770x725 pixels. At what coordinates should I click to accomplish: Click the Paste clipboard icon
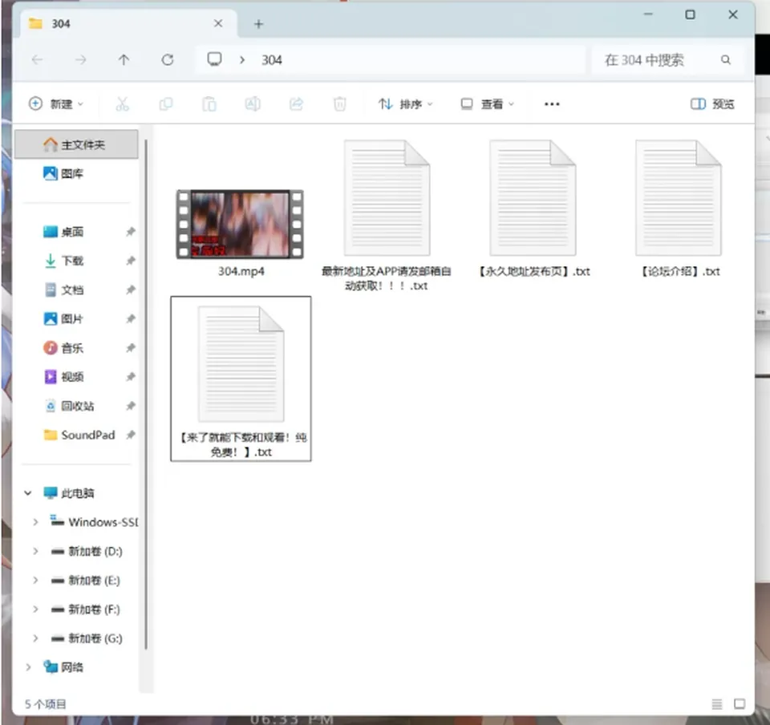209,104
